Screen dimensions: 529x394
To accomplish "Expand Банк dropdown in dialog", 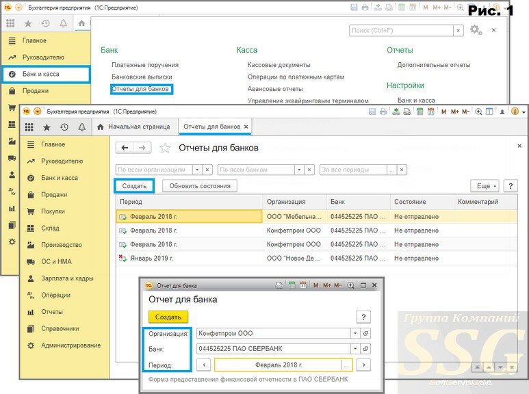I will [x=355, y=348].
